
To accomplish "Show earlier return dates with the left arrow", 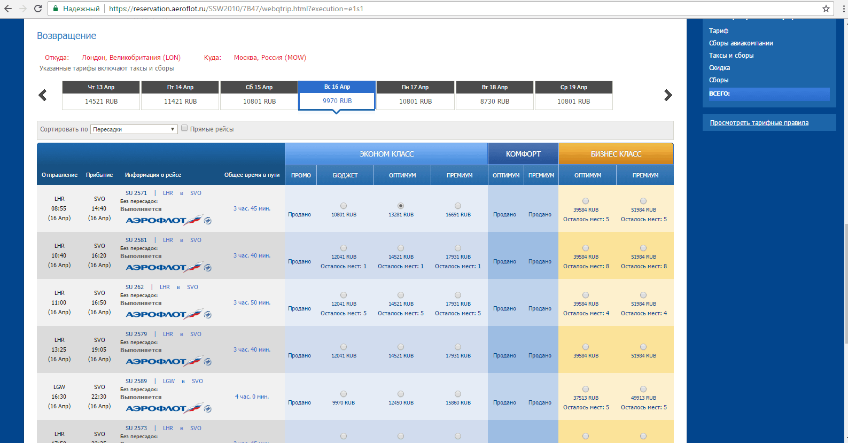I will tap(43, 95).
